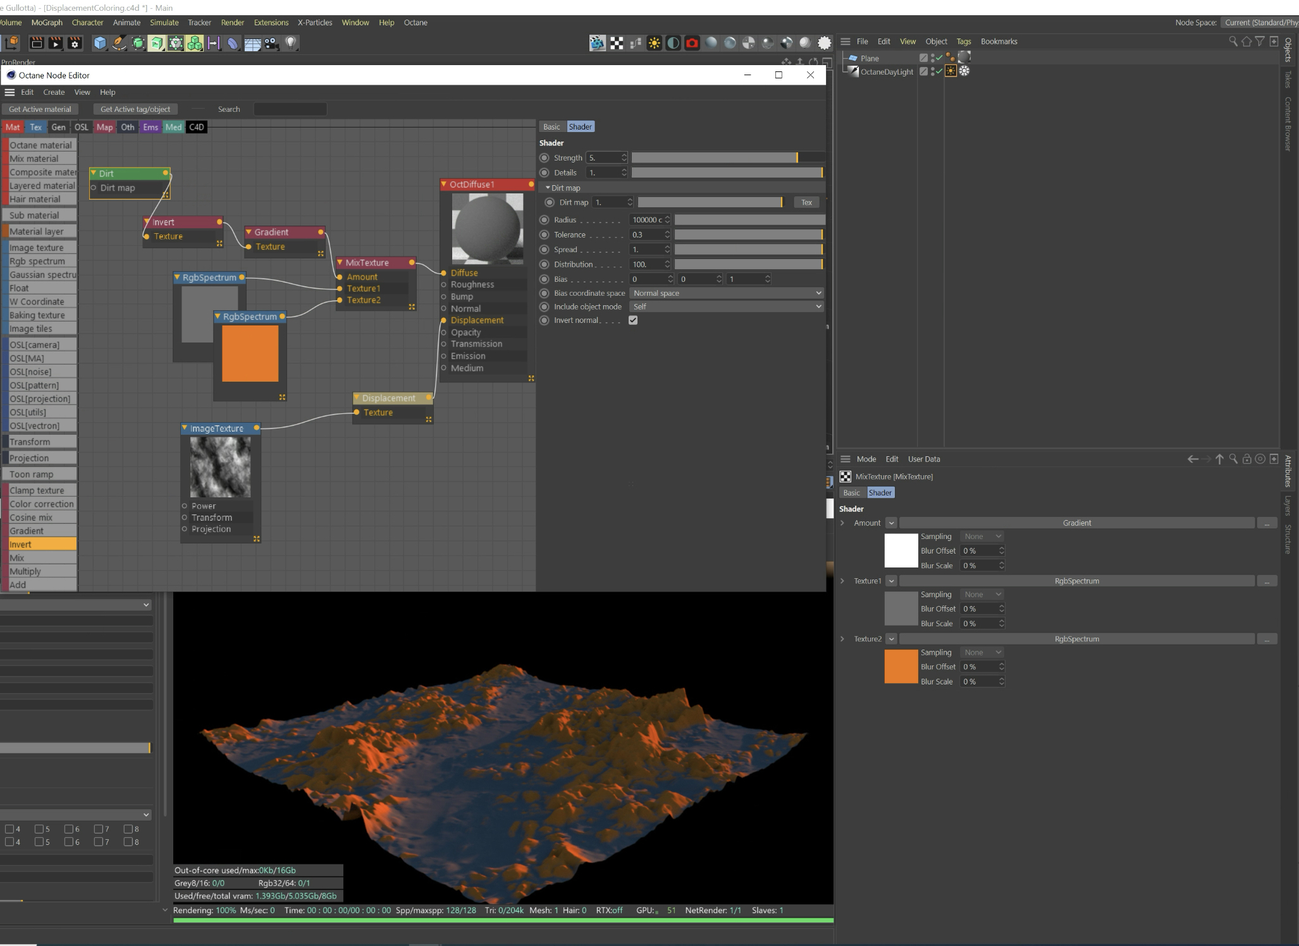Click the Spline Pen tool icon
Screen dimensions: 1299x946
pos(119,43)
